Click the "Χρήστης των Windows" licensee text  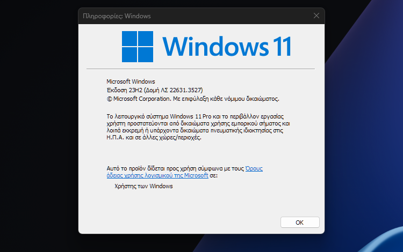pos(143,186)
